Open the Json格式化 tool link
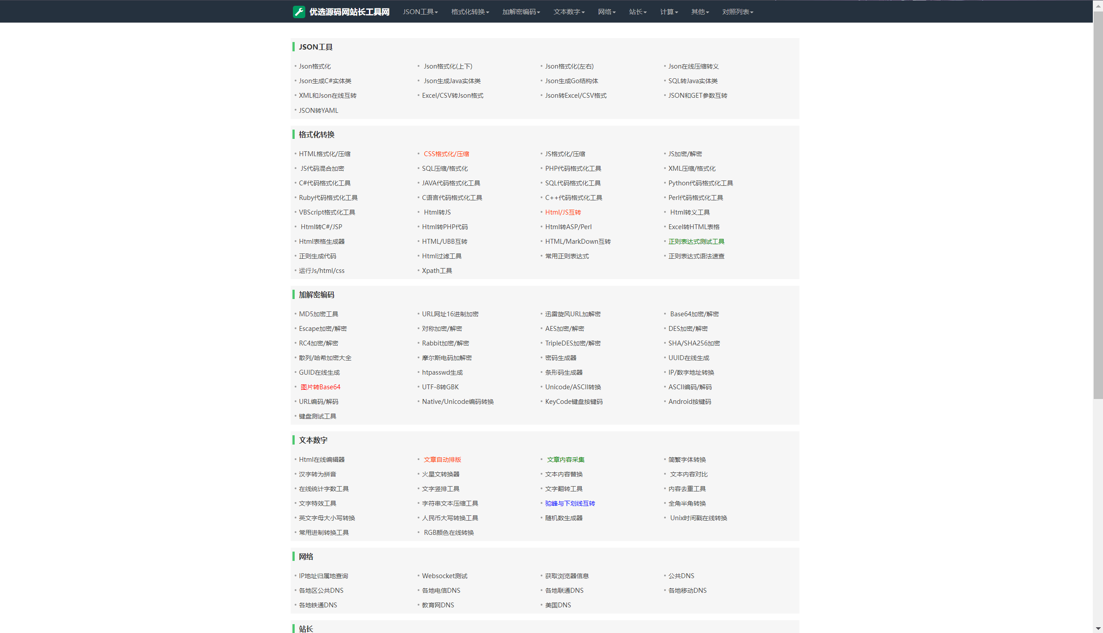 click(315, 66)
